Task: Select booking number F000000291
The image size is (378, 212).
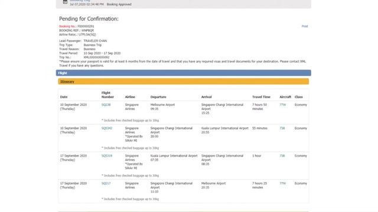Action: (86, 26)
